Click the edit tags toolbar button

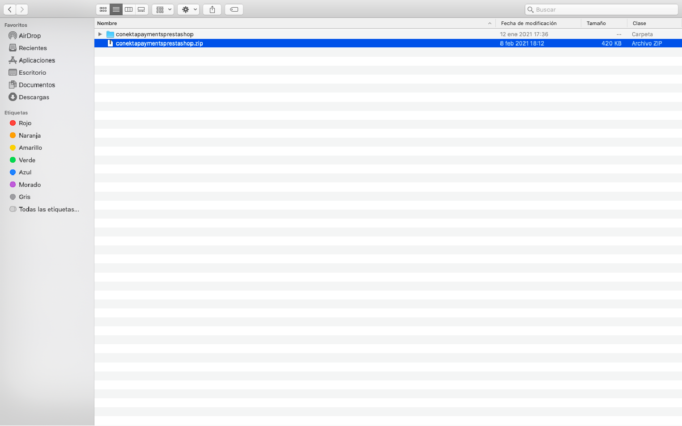[x=234, y=9]
